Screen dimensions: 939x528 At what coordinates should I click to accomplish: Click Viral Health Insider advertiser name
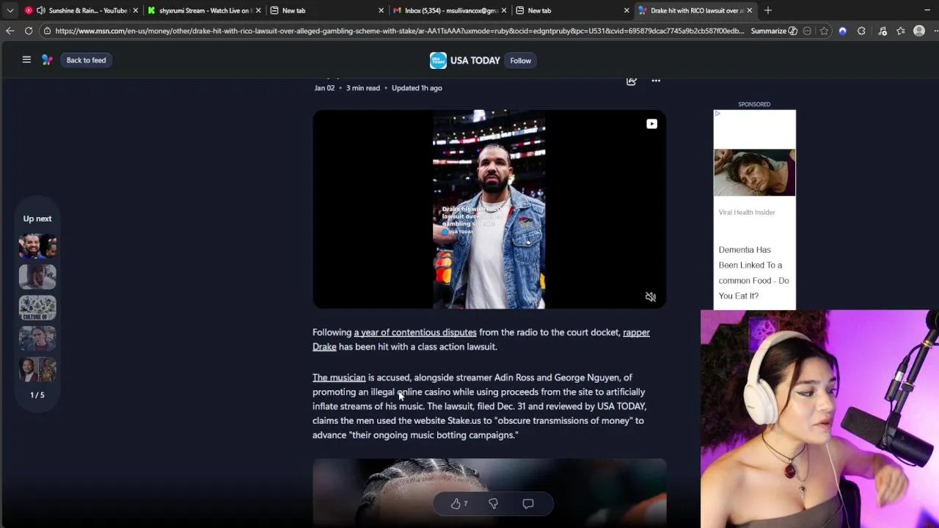point(747,212)
